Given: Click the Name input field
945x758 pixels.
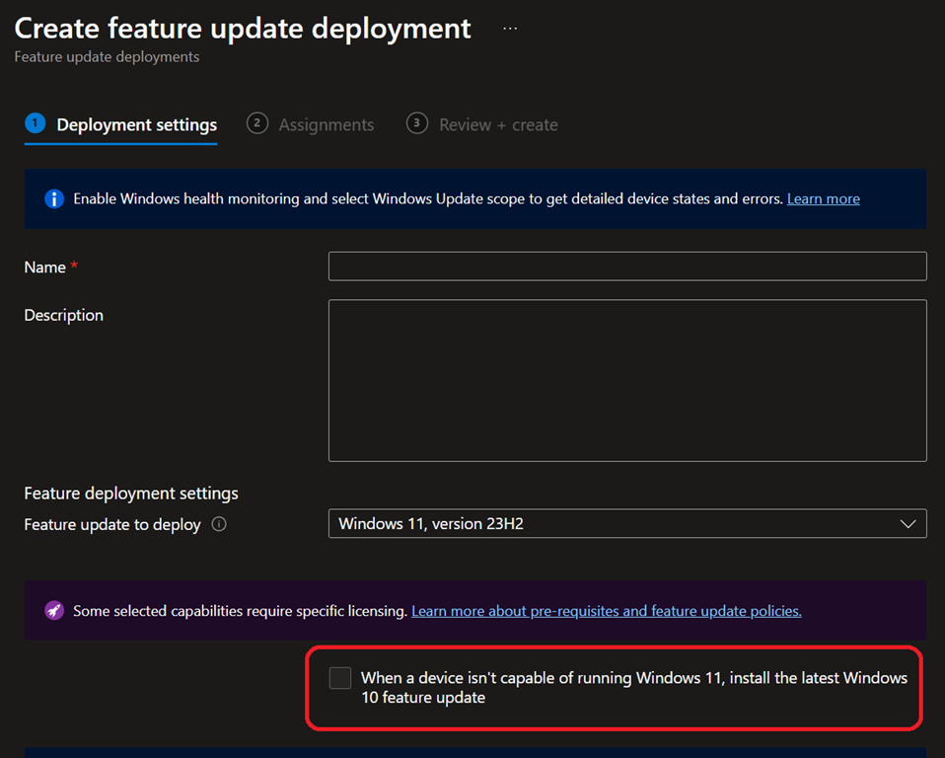Looking at the screenshot, I should [x=626, y=266].
